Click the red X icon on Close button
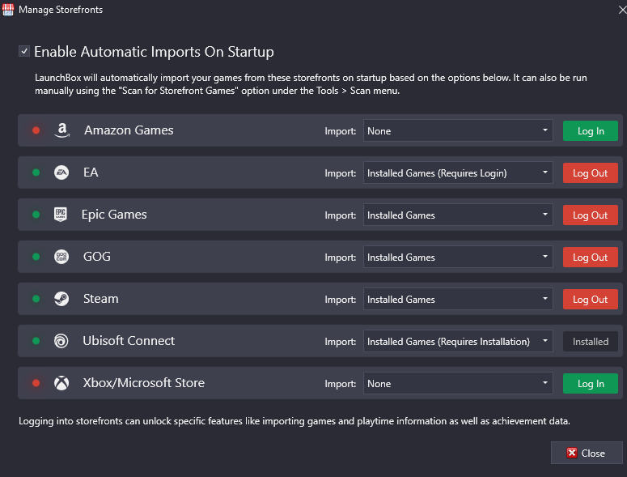Screen dimensions: 627x477 click(x=572, y=453)
